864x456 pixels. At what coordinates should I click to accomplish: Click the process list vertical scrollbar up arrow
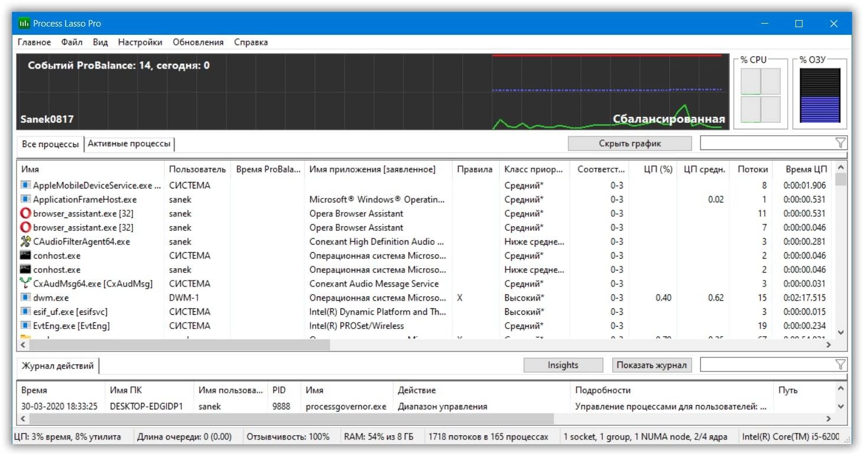coord(841,168)
